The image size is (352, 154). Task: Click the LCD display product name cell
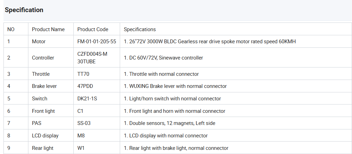(45, 136)
